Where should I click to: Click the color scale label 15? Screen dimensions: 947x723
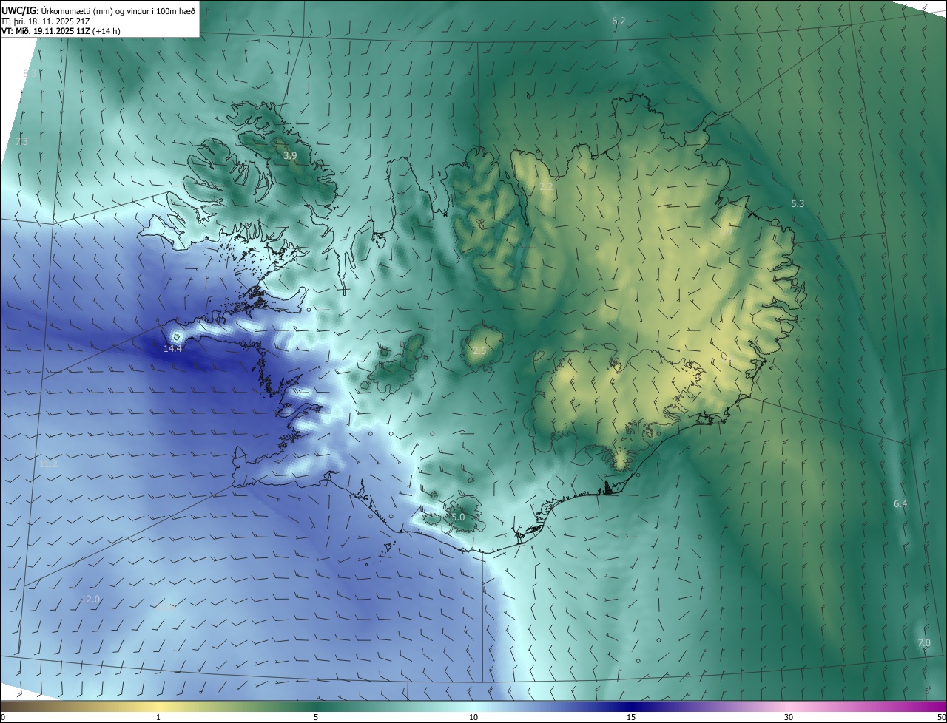[x=631, y=717]
